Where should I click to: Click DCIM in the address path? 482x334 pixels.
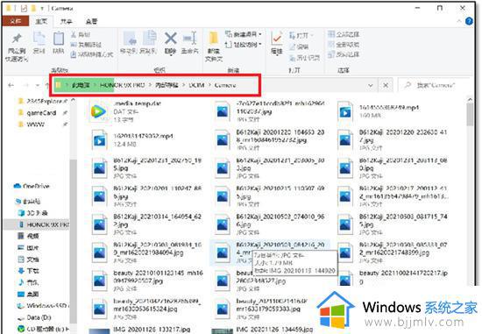[x=196, y=85]
